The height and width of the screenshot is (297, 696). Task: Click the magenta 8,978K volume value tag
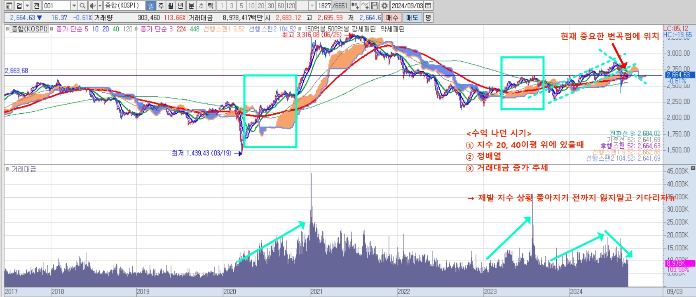(680, 263)
